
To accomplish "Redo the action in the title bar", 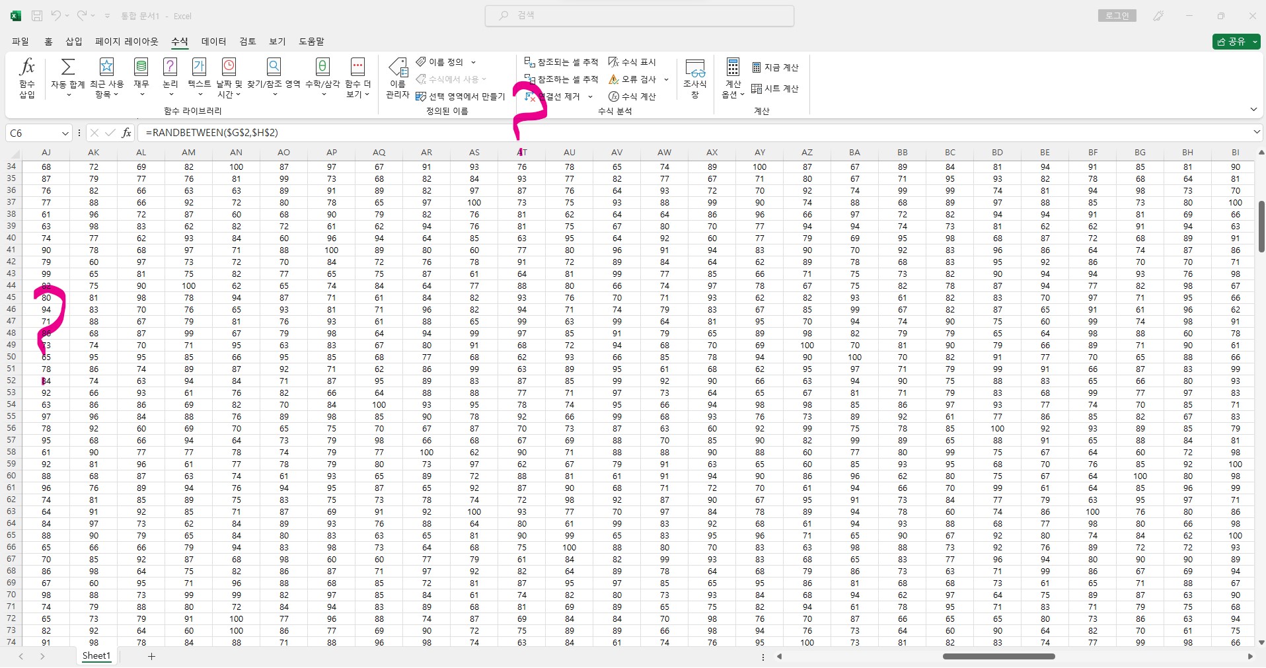I will [x=81, y=16].
